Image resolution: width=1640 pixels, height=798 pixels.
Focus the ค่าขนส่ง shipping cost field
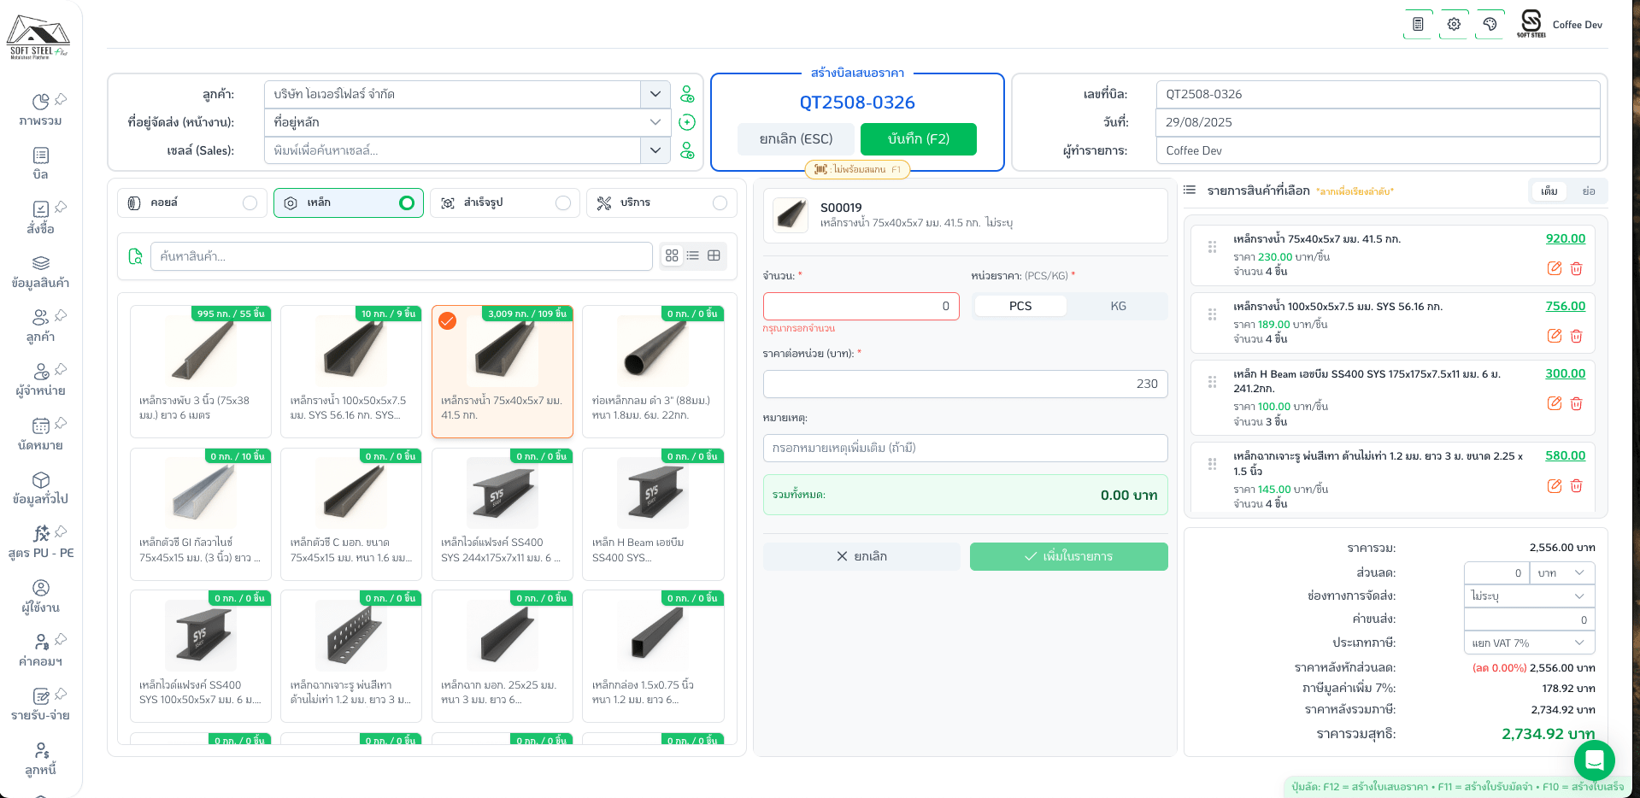tap(1530, 619)
